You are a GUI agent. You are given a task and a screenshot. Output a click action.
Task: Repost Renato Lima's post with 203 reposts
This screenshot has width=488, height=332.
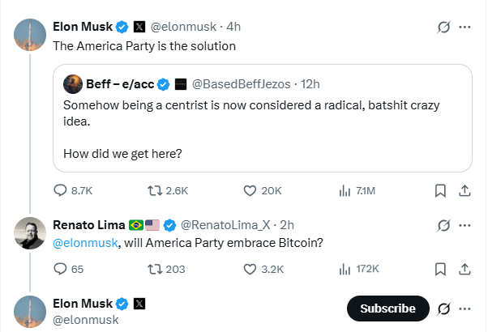point(154,269)
